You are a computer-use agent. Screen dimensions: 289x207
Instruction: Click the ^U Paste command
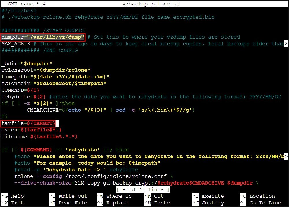click(158, 203)
